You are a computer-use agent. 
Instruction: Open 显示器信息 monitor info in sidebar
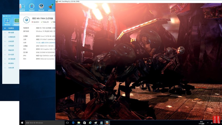tap(11, 59)
